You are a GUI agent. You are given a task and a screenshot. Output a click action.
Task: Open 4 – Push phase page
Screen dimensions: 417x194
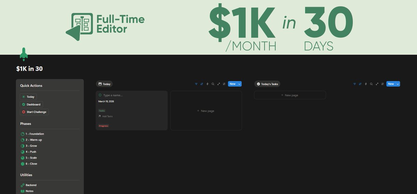pyautogui.click(x=31, y=152)
